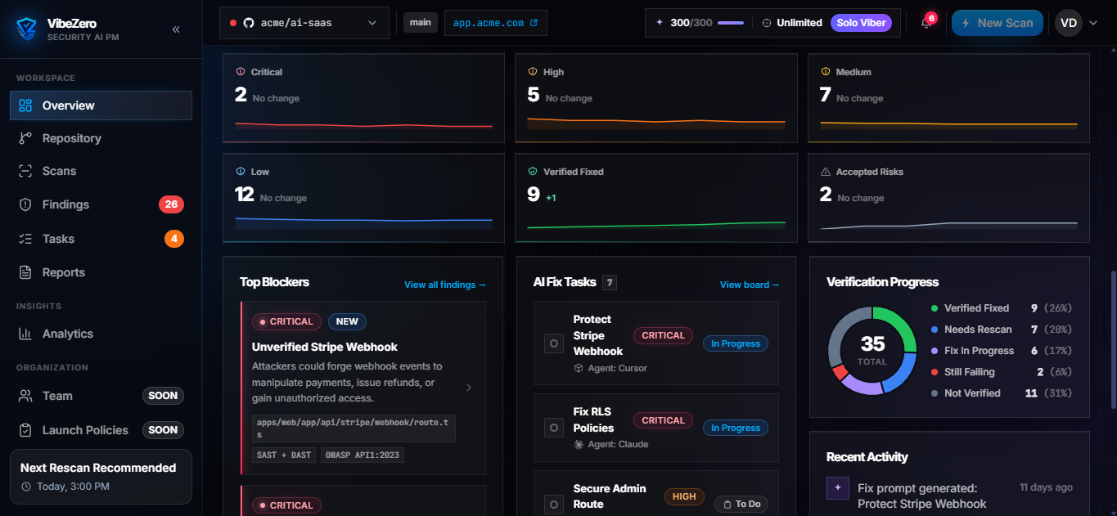
Task: Open Reports in the sidebar
Action: pos(101,272)
